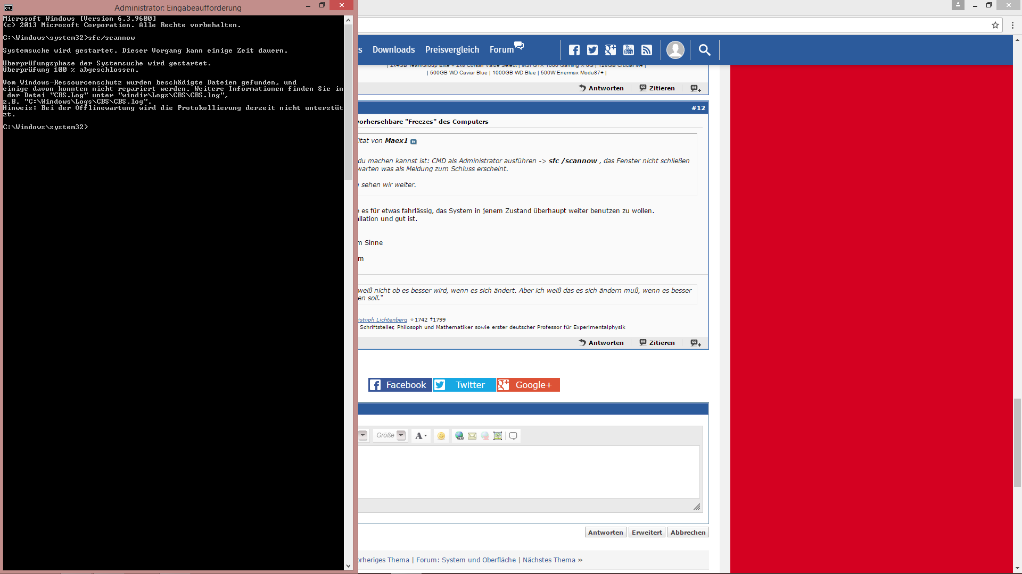The width and height of the screenshot is (1022, 574).
Task: Click Zitieren on post #12
Action: [x=657, y=343]
